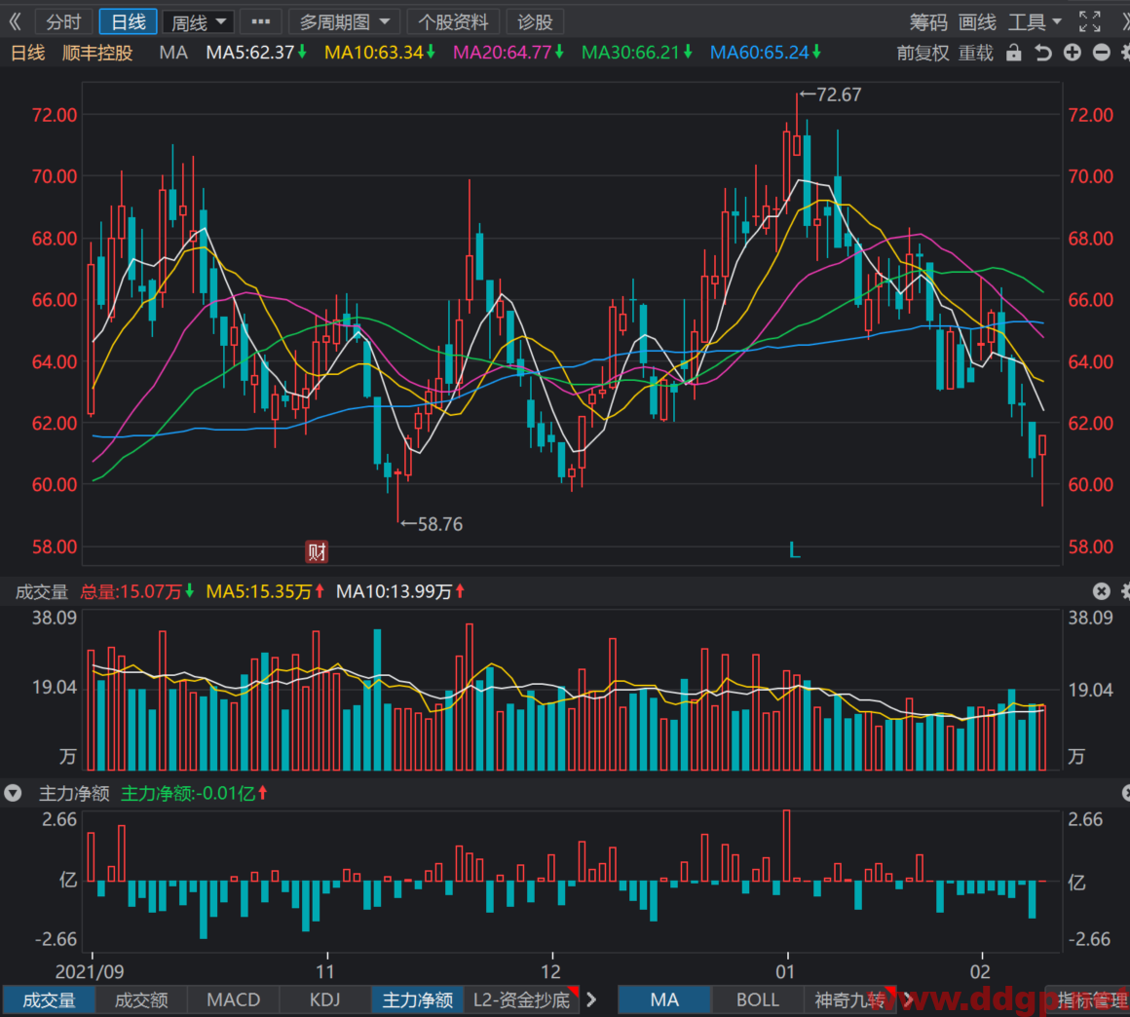Collapse the 主力净额 panel with round arrow
1130x1017 pixels.
coord(13,794)
